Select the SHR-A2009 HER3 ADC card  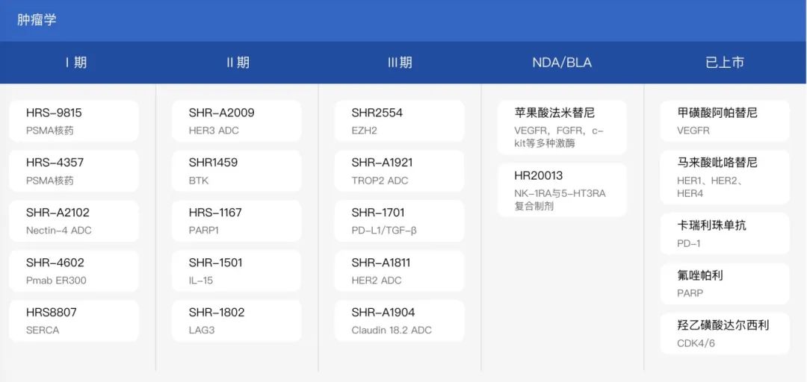tap(236, 121)
